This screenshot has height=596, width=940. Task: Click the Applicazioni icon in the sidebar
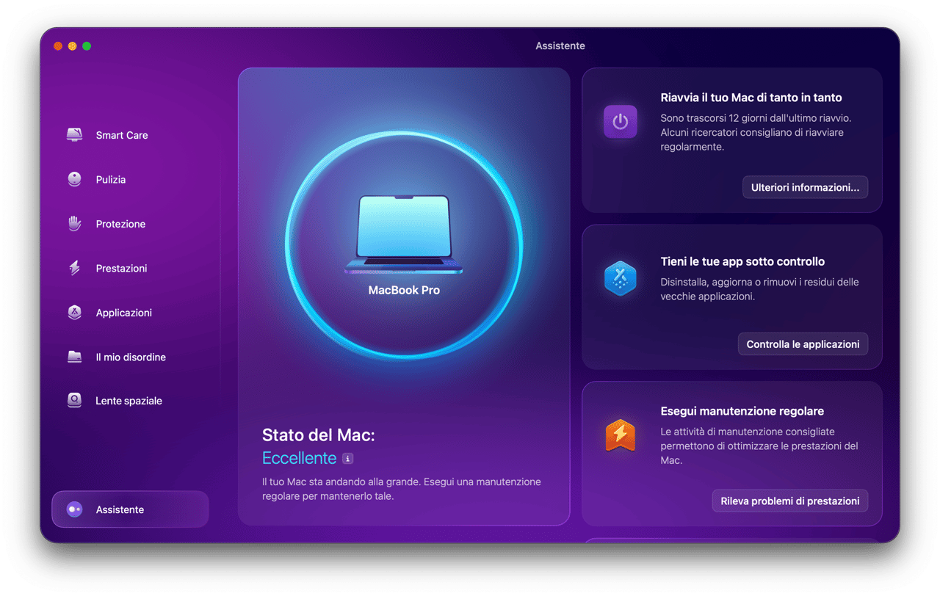[74, 313]
